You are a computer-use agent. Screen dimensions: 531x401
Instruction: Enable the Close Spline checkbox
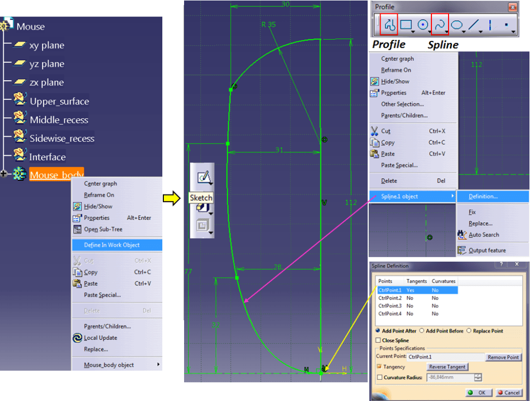(x=378, y=340)
